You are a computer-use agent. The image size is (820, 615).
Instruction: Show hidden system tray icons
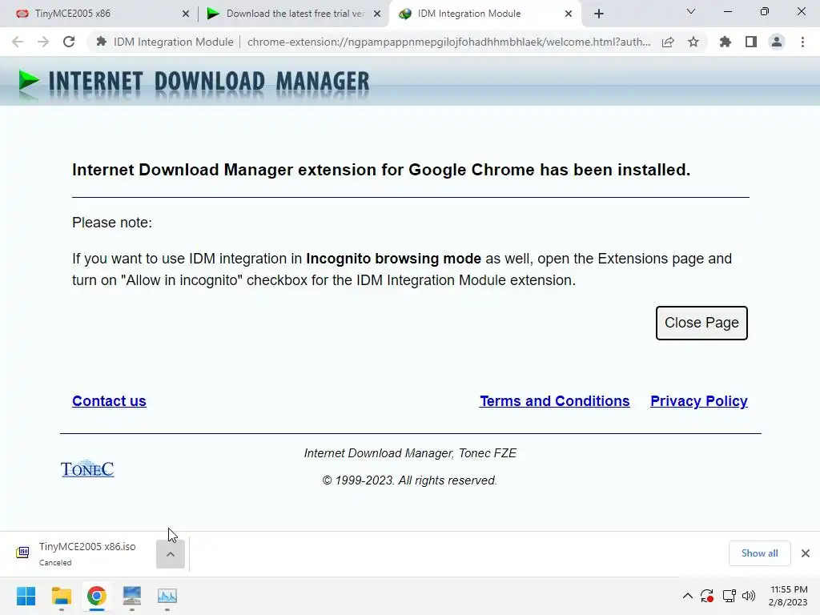688,596
